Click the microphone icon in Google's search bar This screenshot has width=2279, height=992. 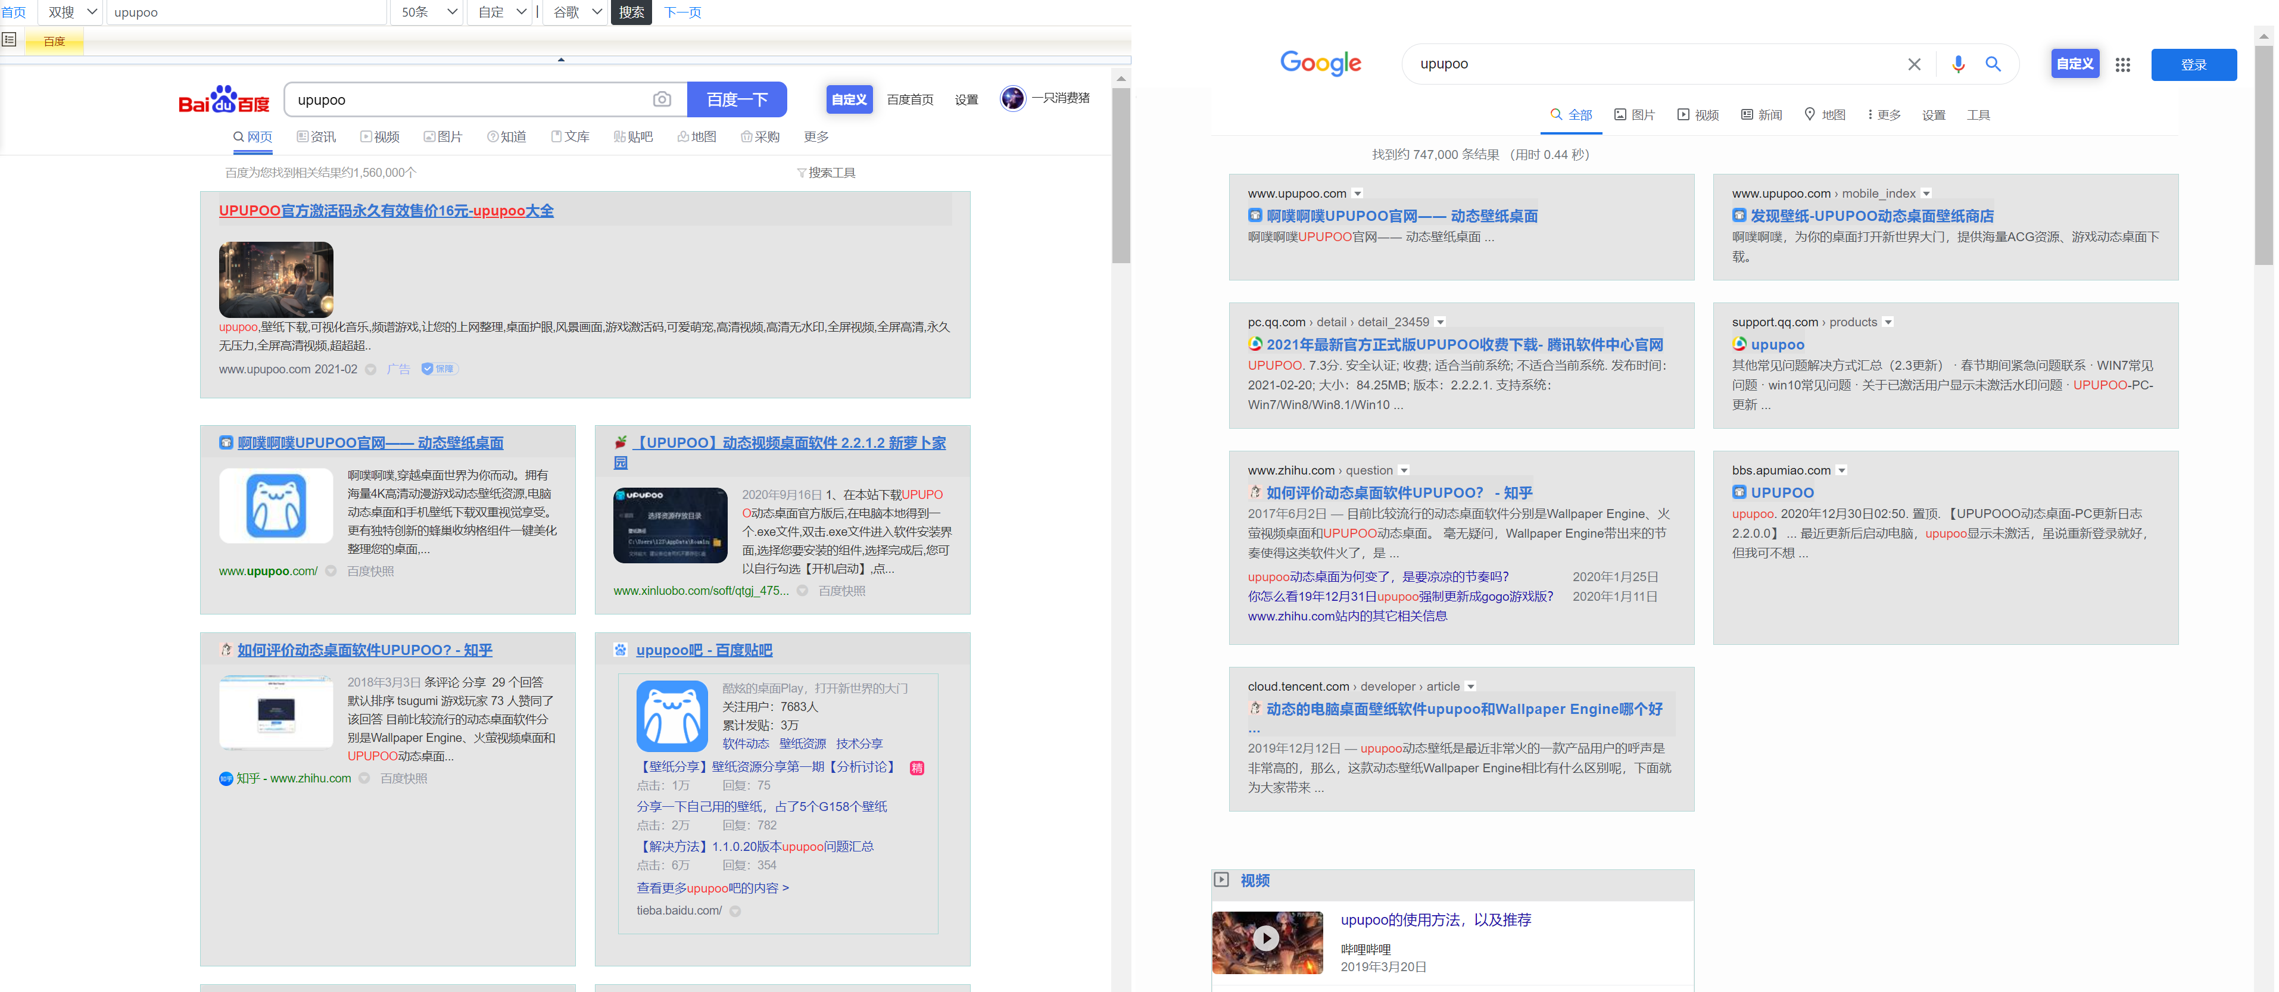click(x=1958, y=64)
